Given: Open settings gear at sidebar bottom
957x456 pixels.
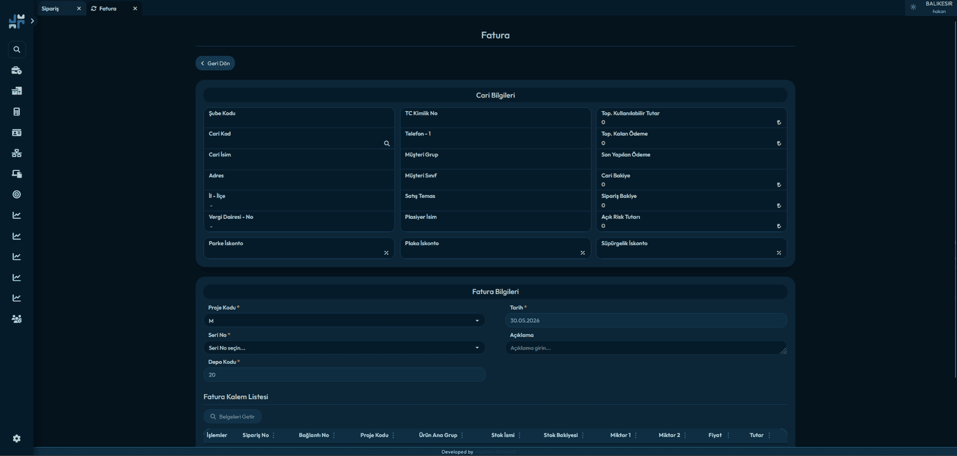Looking at the screenshot, I should pyautogui.click(x=17, y=439).
